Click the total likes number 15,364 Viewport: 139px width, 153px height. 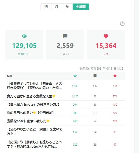(x=106, y=46)
